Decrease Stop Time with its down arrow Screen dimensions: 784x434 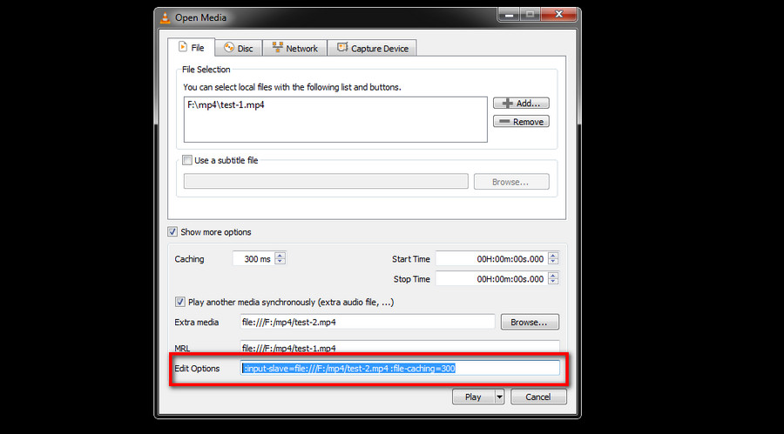[x=553, y=282]
